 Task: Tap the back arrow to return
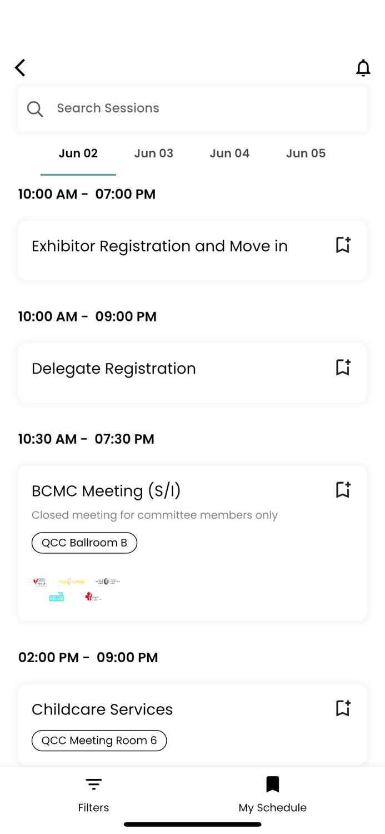[19, 67]
